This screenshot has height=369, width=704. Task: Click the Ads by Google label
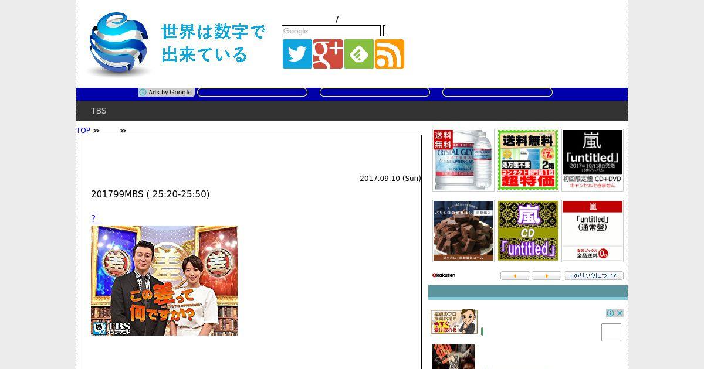point(170,93)
